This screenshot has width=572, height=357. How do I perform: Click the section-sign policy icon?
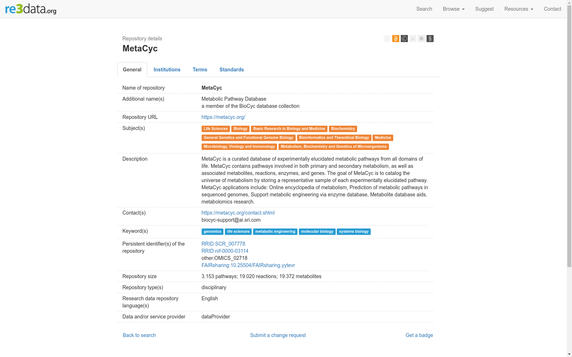click(x=430, y=39)
